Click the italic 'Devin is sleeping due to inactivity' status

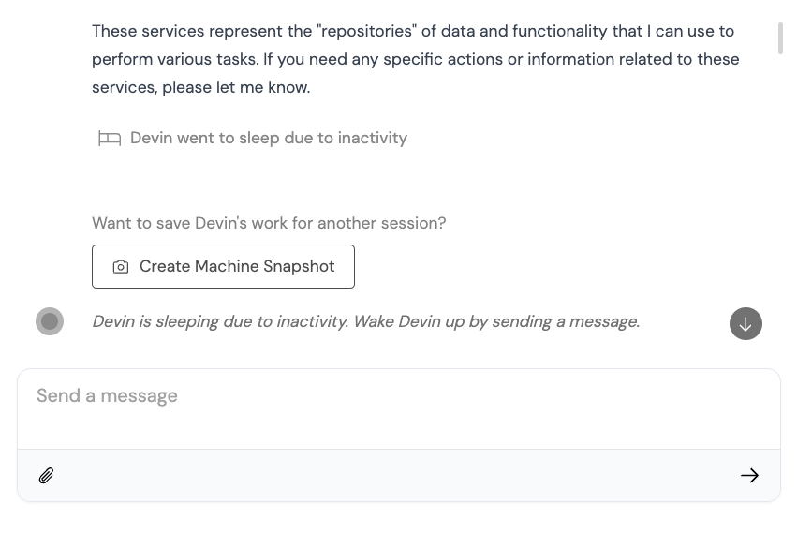coord(220,321)
